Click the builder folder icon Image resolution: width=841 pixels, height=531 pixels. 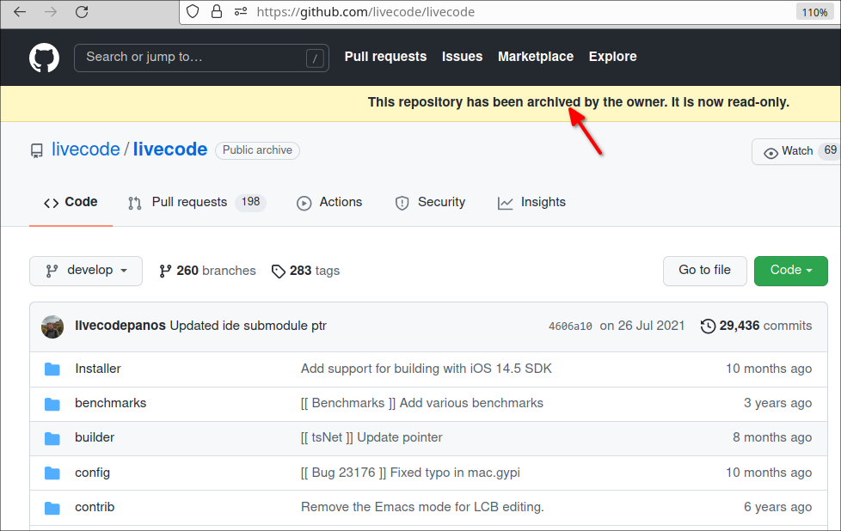[52, 438]
